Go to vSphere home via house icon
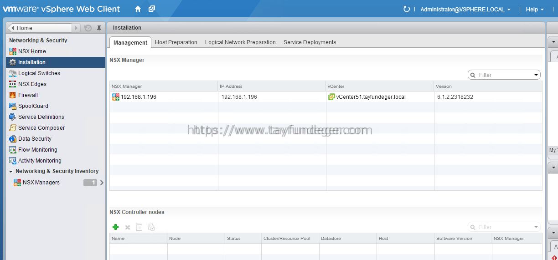 point(138,9)
